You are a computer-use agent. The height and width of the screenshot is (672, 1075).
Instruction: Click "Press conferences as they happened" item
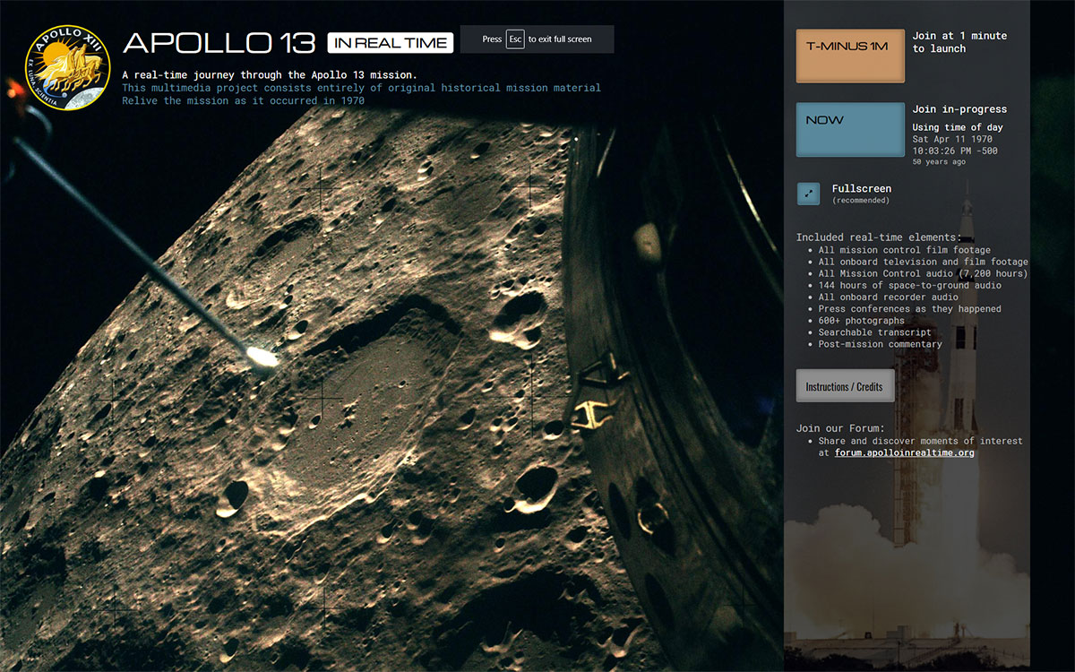click(x=909, y=309)
